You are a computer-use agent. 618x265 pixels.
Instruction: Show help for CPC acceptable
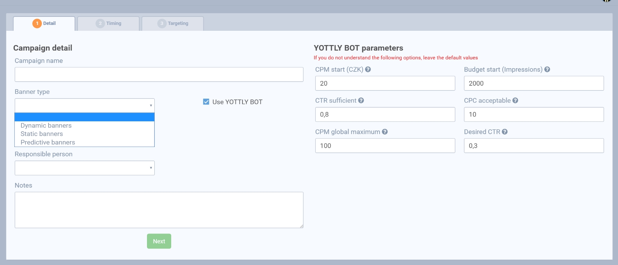[515, 100]
